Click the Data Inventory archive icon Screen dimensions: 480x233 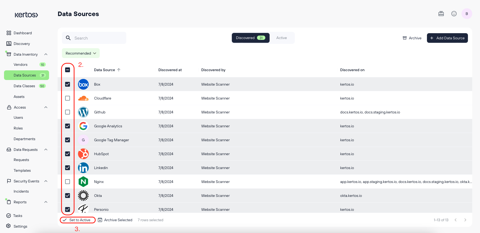click(9, 54)
